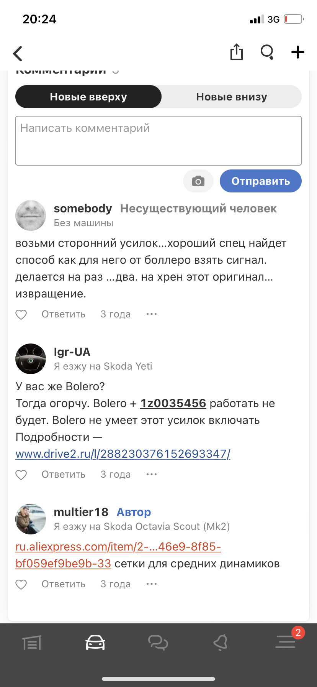Switch to Новые внизу sorting
This screenshot has width=317, height=687.
click(x=231, y=97)
